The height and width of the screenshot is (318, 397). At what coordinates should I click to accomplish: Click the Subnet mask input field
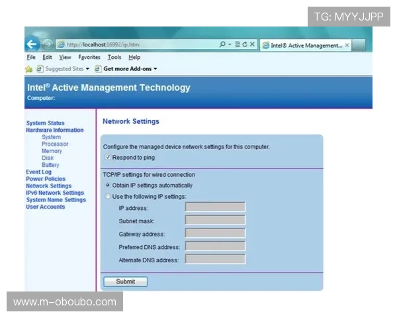point(215,220)
